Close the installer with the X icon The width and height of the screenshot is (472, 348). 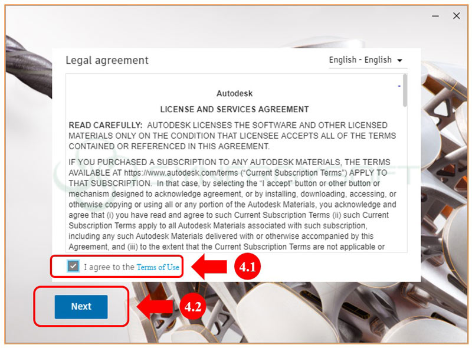pos(456,16)
